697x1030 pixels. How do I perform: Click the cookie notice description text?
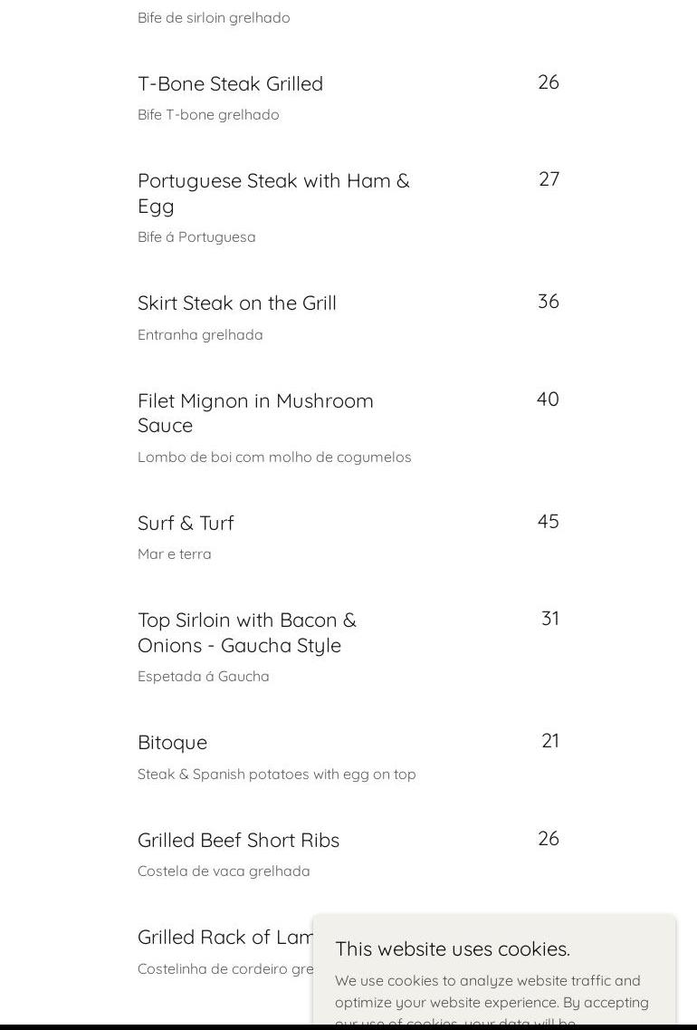point(492,992)
